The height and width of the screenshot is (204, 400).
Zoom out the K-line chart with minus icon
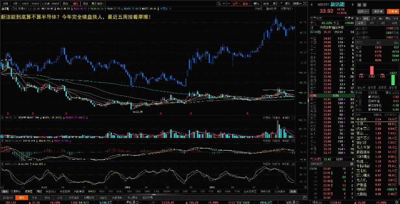point(229,4)
